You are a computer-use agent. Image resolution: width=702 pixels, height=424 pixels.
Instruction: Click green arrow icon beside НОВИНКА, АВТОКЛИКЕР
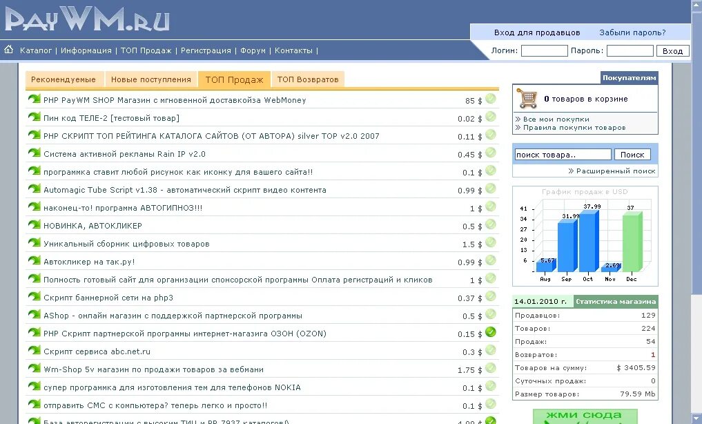coord(35,224)
